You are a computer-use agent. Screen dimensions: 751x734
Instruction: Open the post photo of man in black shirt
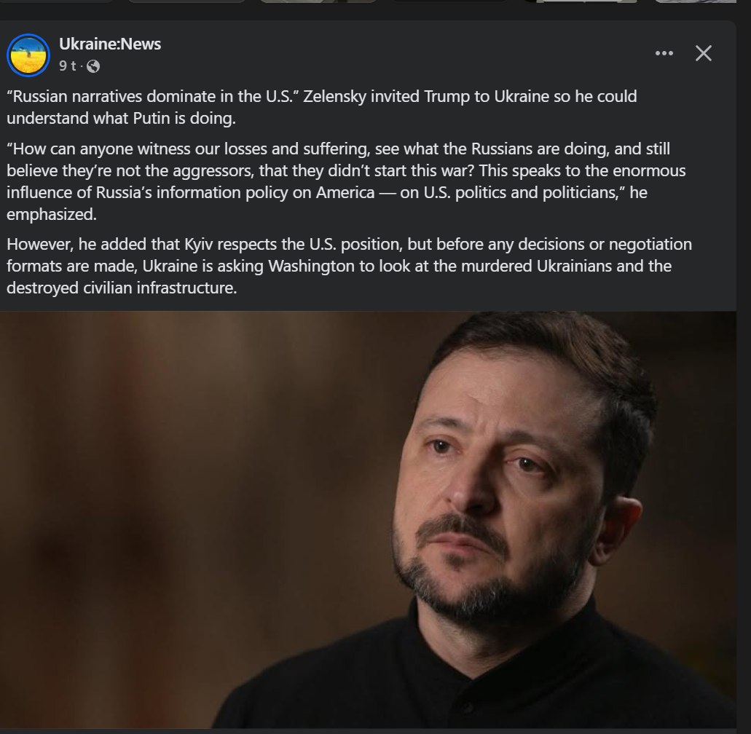point(368,520)
